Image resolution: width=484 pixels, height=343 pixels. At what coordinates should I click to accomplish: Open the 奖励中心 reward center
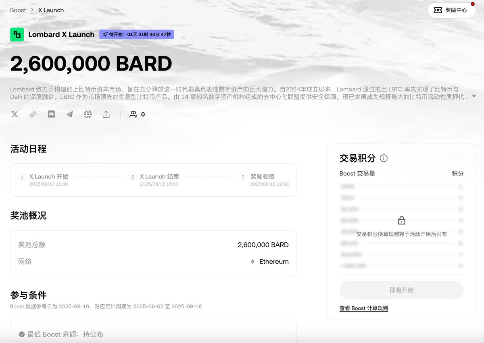(452, 10)
